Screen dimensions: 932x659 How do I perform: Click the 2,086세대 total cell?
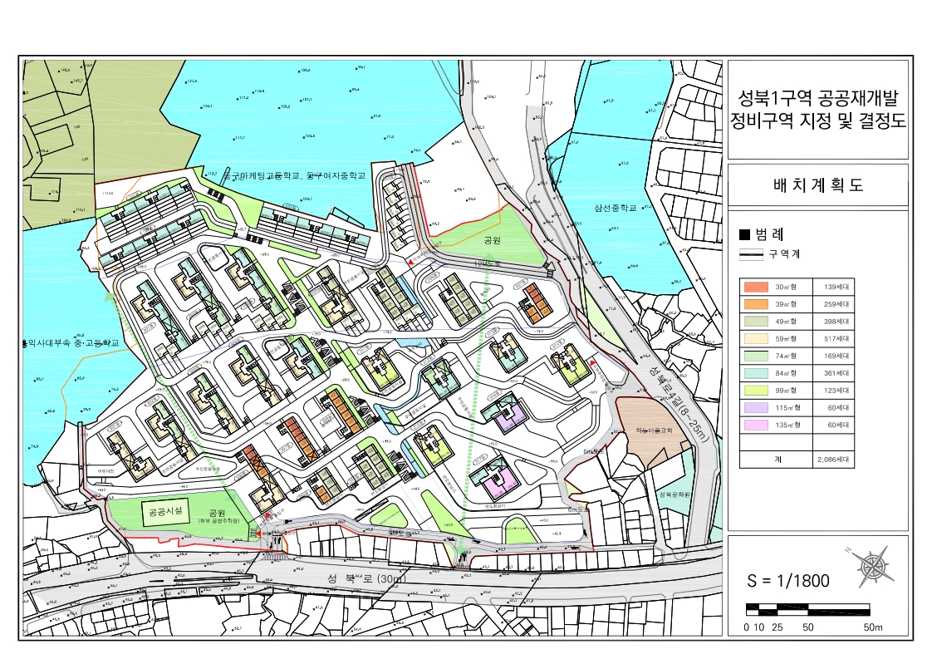pos(833,460)
